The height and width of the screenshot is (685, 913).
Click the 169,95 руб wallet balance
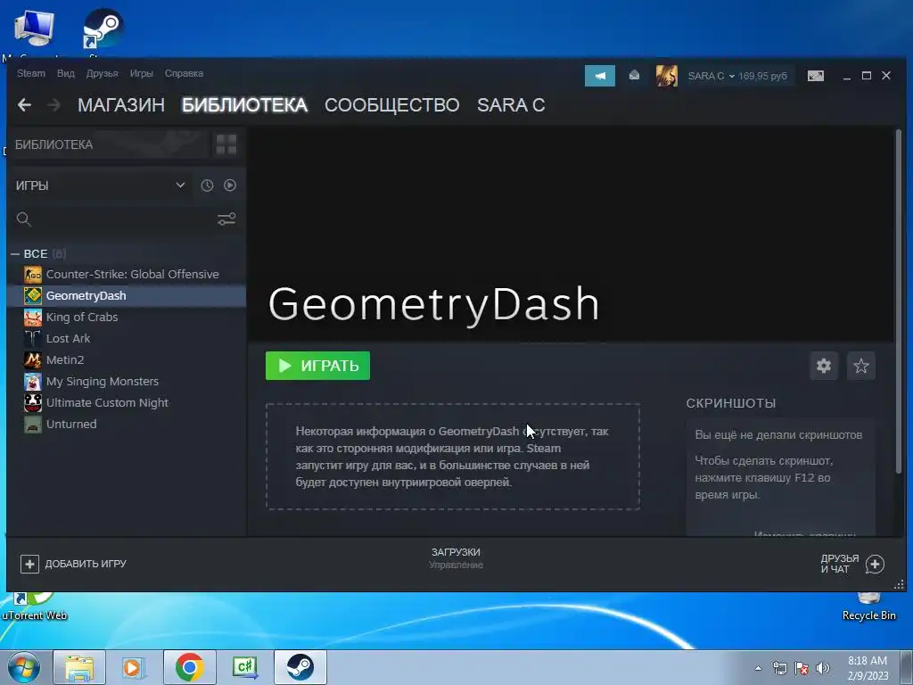point(763,76)
